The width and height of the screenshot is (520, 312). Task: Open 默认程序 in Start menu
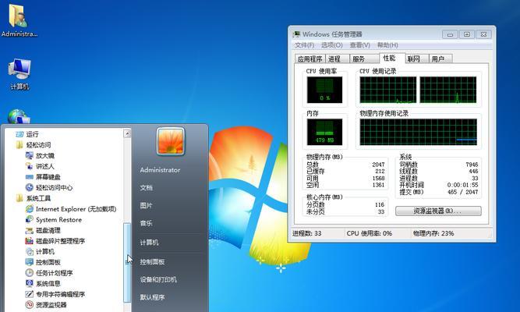[152, 297]
